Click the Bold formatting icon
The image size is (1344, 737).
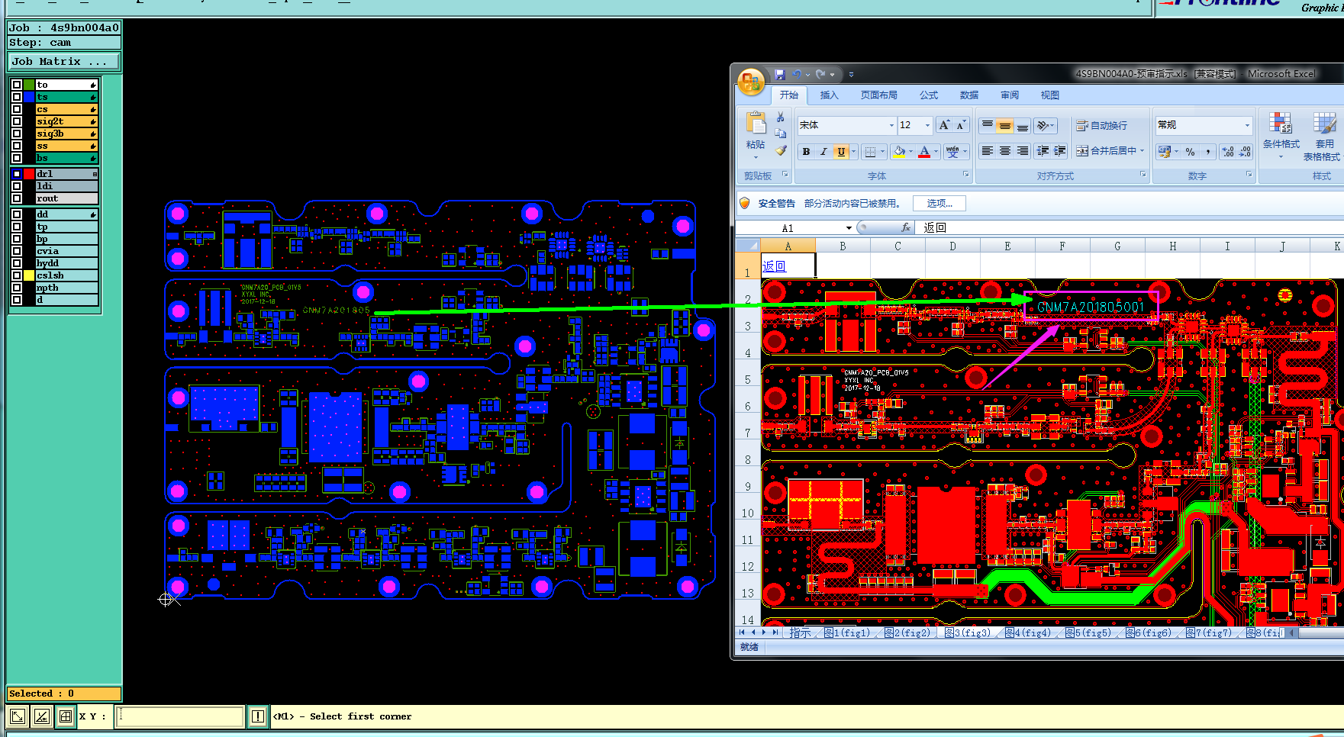(806, 152)
